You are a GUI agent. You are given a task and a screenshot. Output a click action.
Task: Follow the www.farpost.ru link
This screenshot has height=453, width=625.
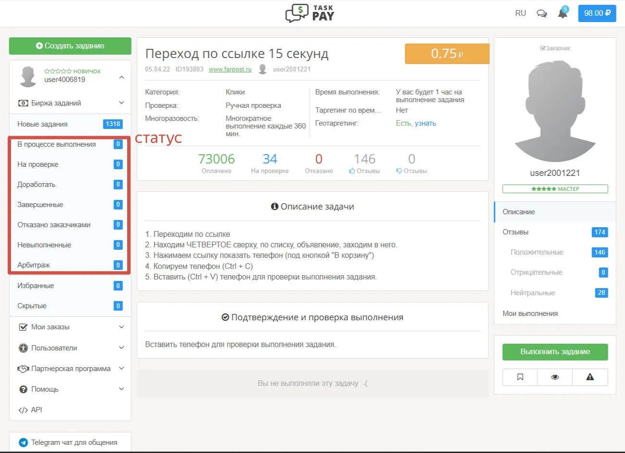230,70
